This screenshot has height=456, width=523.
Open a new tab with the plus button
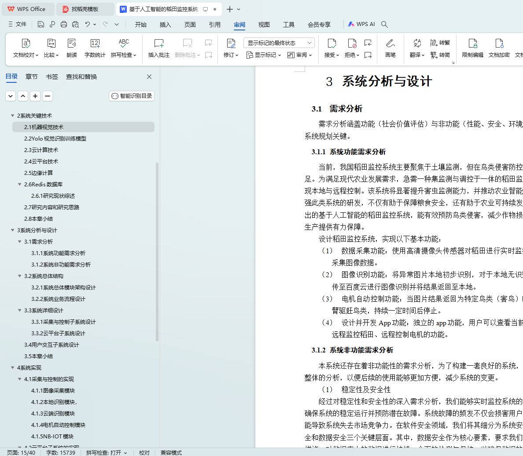click(x=229, y=9)
